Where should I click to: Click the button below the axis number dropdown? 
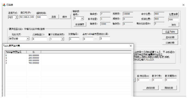(x=80, y=24)
